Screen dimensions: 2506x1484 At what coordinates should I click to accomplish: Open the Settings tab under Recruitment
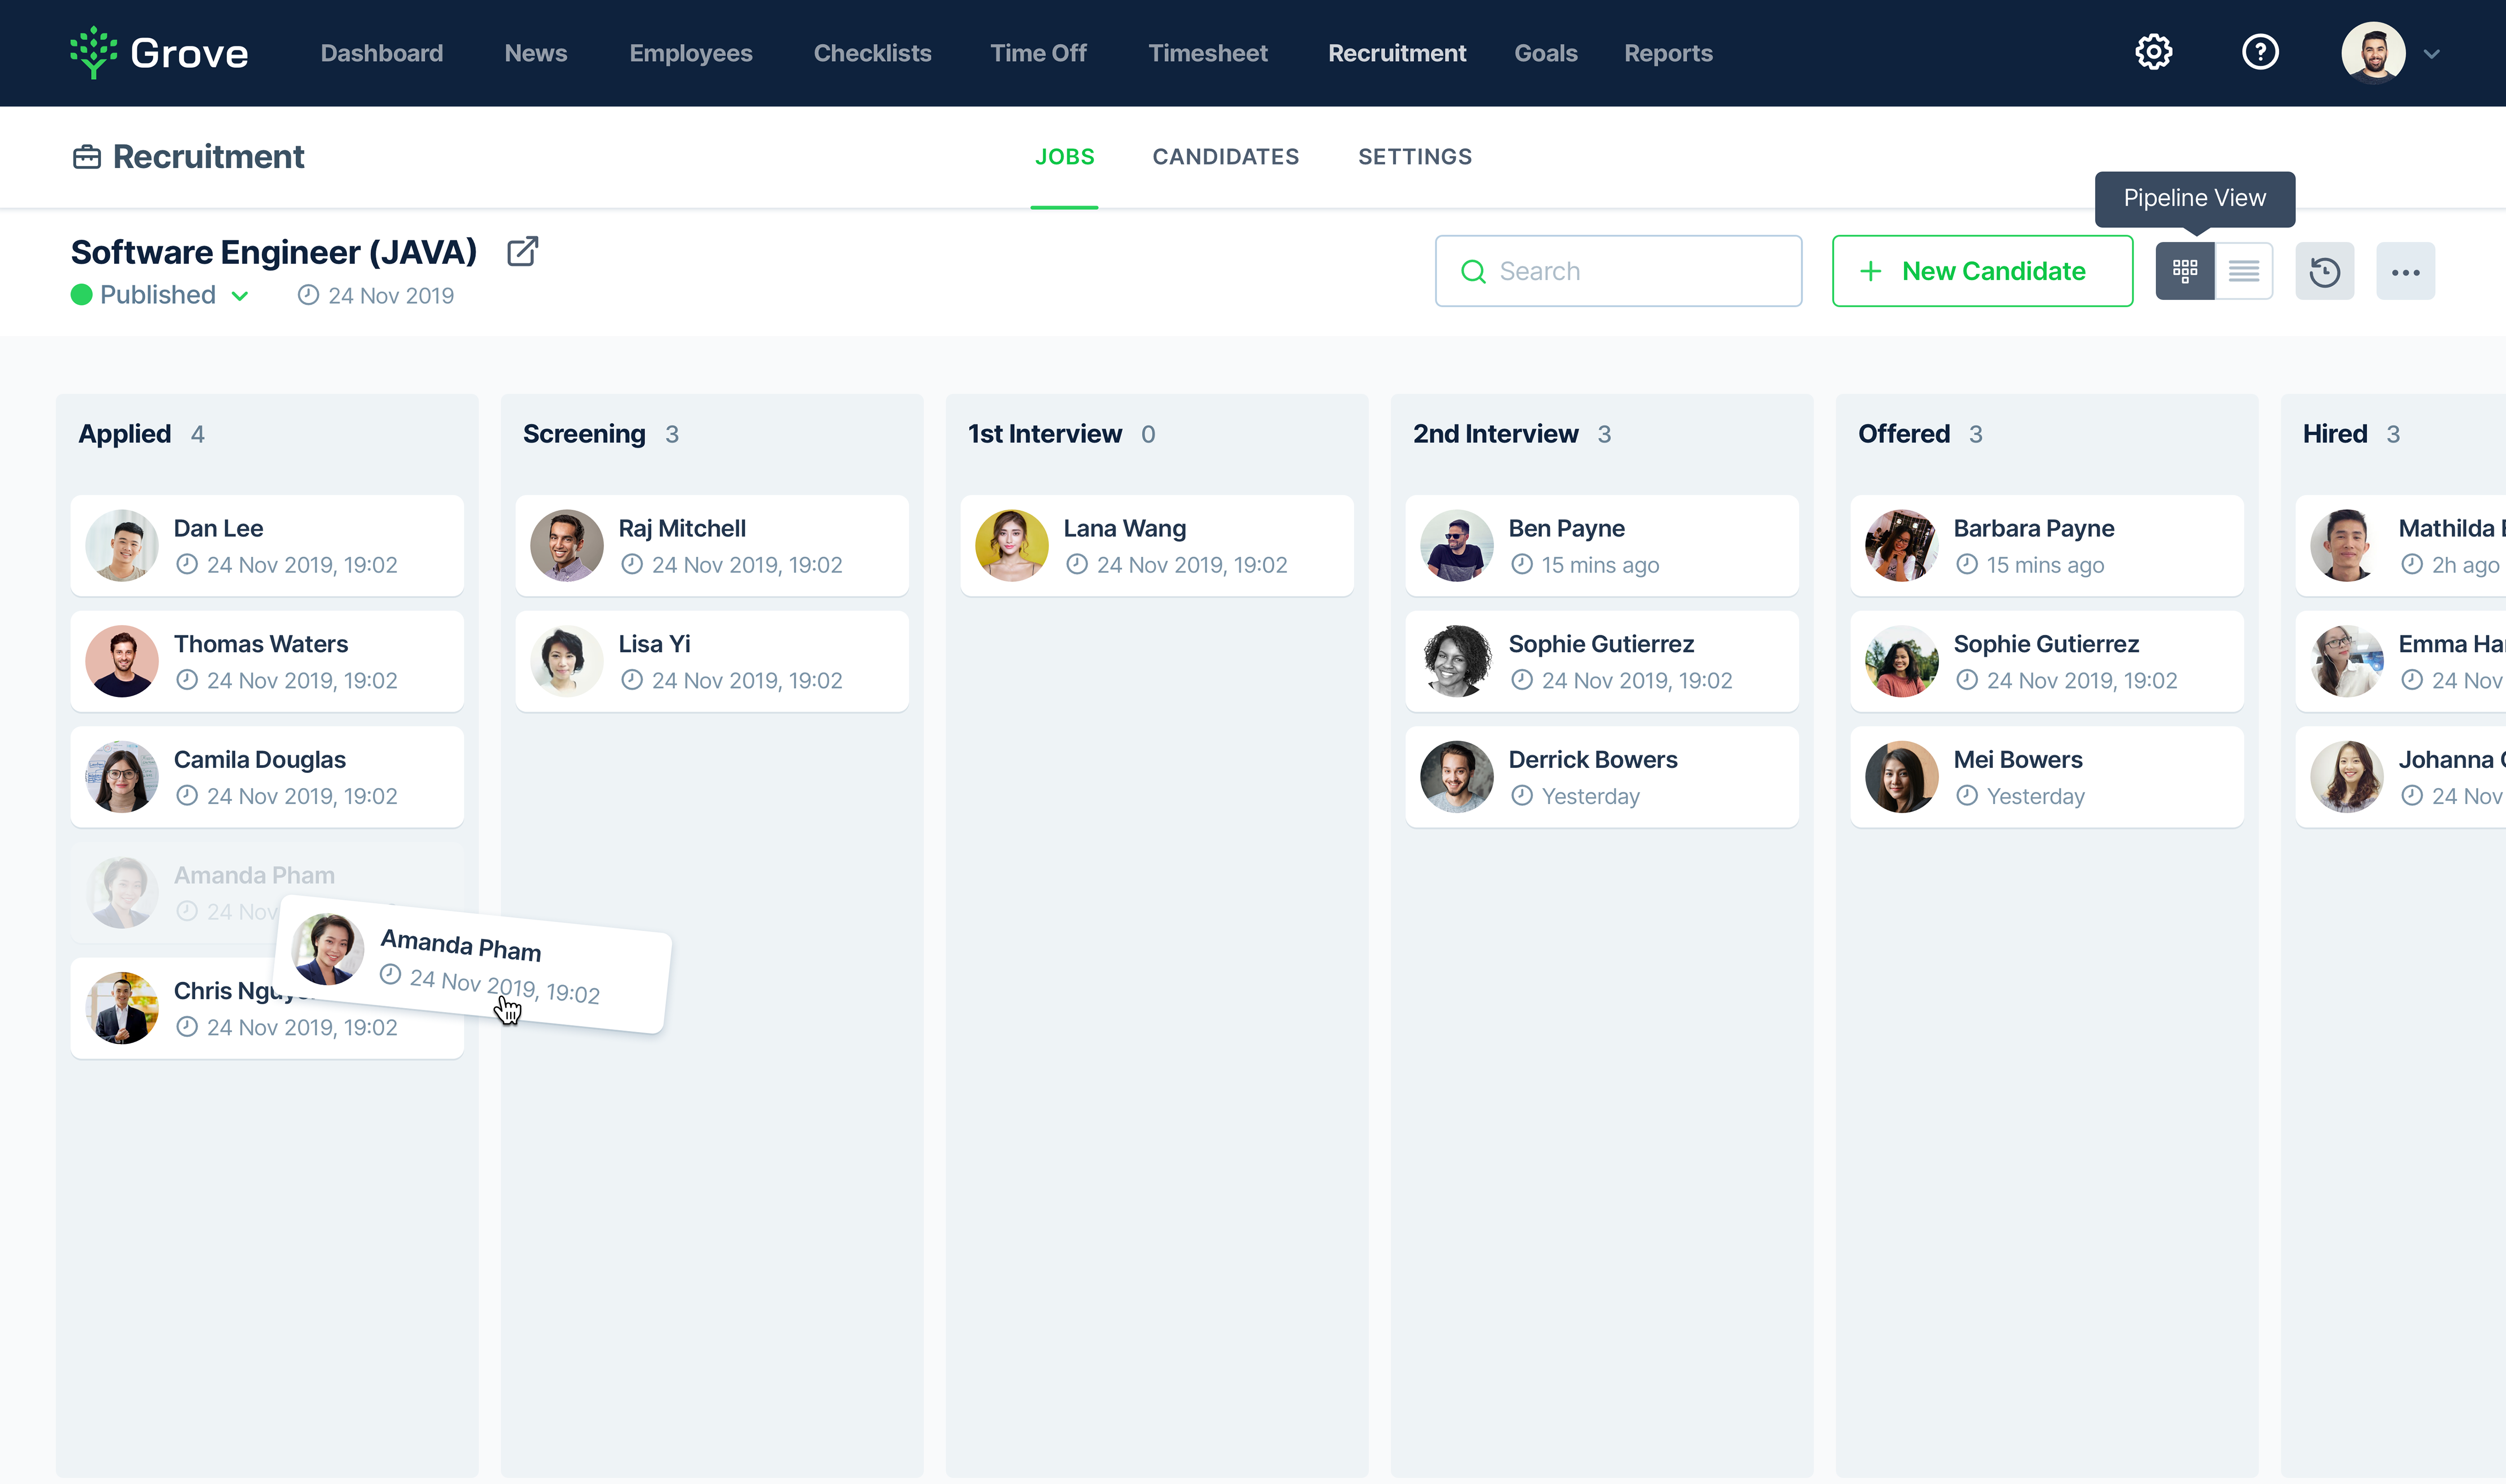pyautogui.click(x=1415, y=157)
